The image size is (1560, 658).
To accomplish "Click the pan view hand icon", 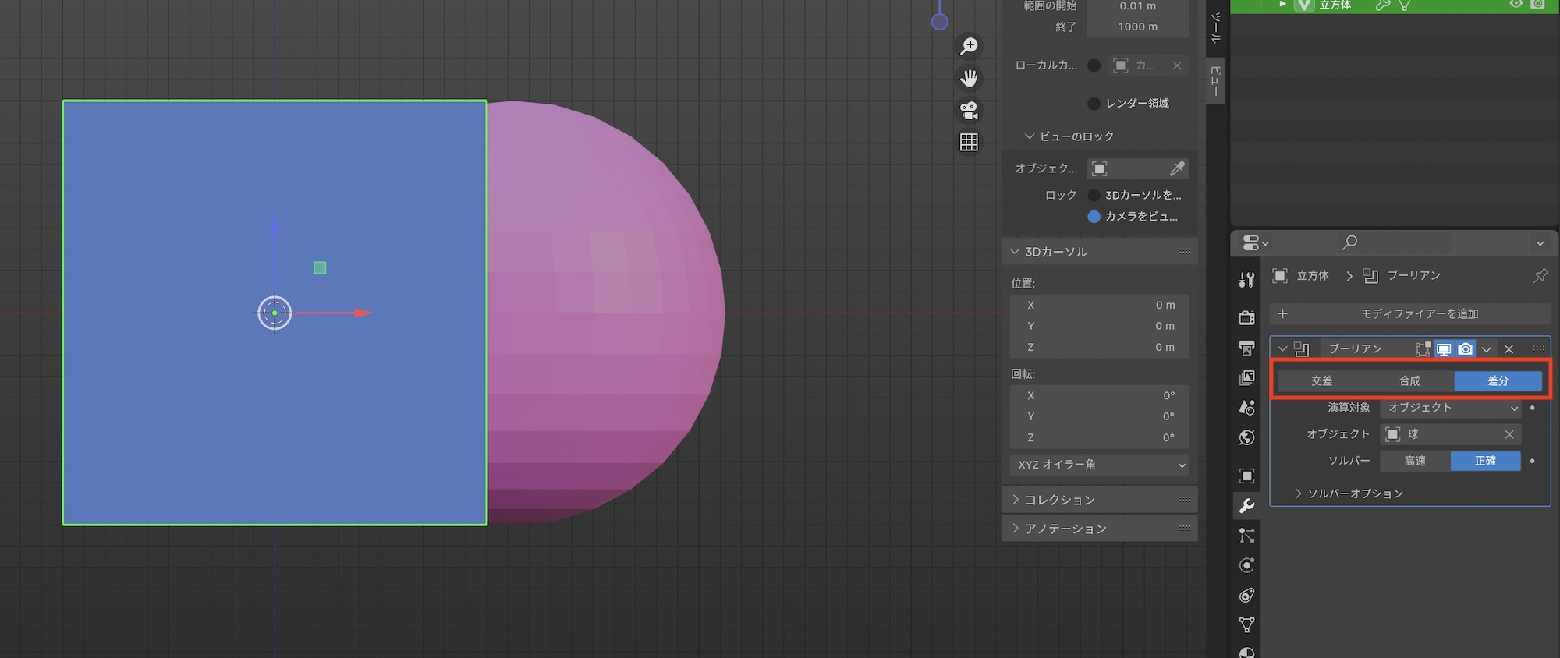I will [x=969, y=78].
